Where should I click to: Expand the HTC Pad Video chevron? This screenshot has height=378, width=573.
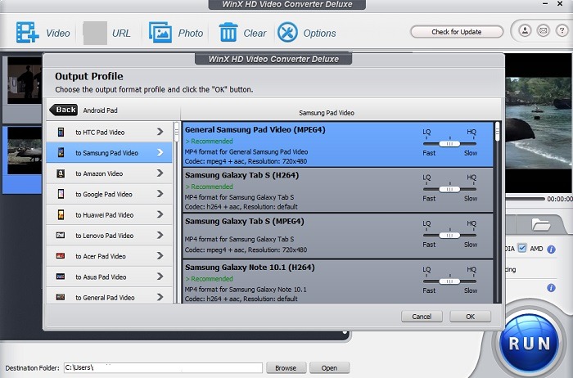[x=160, y=132]
